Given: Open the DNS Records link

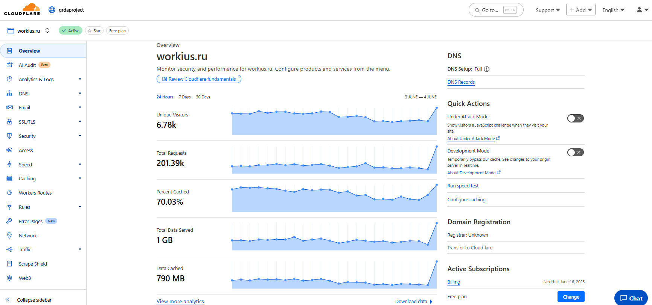Looking at the screenshot, I should click(x=461, y=82).
